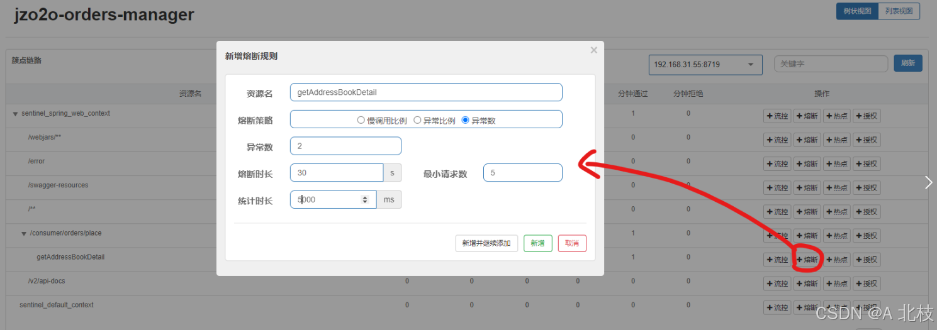The height and width of the screenshot is (330, 937).
Task: Add 熔断 rule for the /swagger-resources row
Action: click(x=807, y=187)
